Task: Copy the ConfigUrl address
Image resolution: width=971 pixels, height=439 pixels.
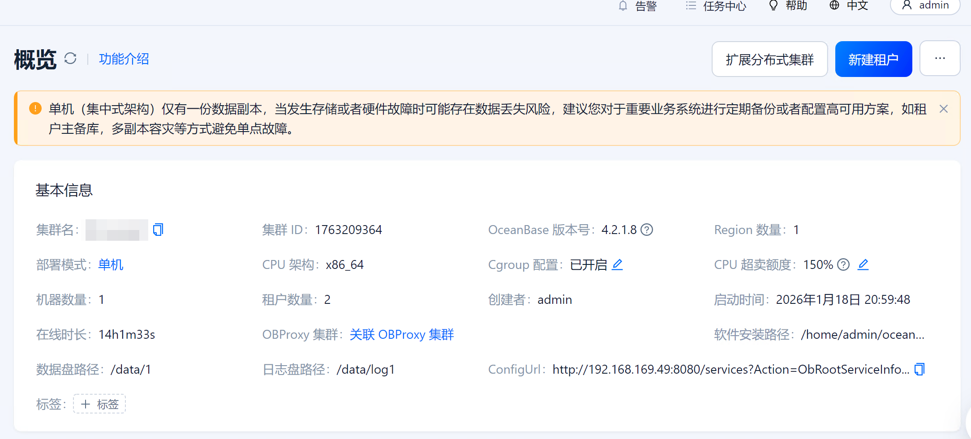Action: click(x=919, y=369)
